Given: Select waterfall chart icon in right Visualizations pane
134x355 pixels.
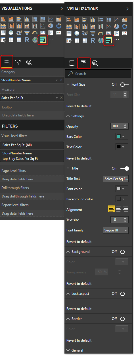Looking at the screenshot, I should pyautogui.click(x=100, y=26).
